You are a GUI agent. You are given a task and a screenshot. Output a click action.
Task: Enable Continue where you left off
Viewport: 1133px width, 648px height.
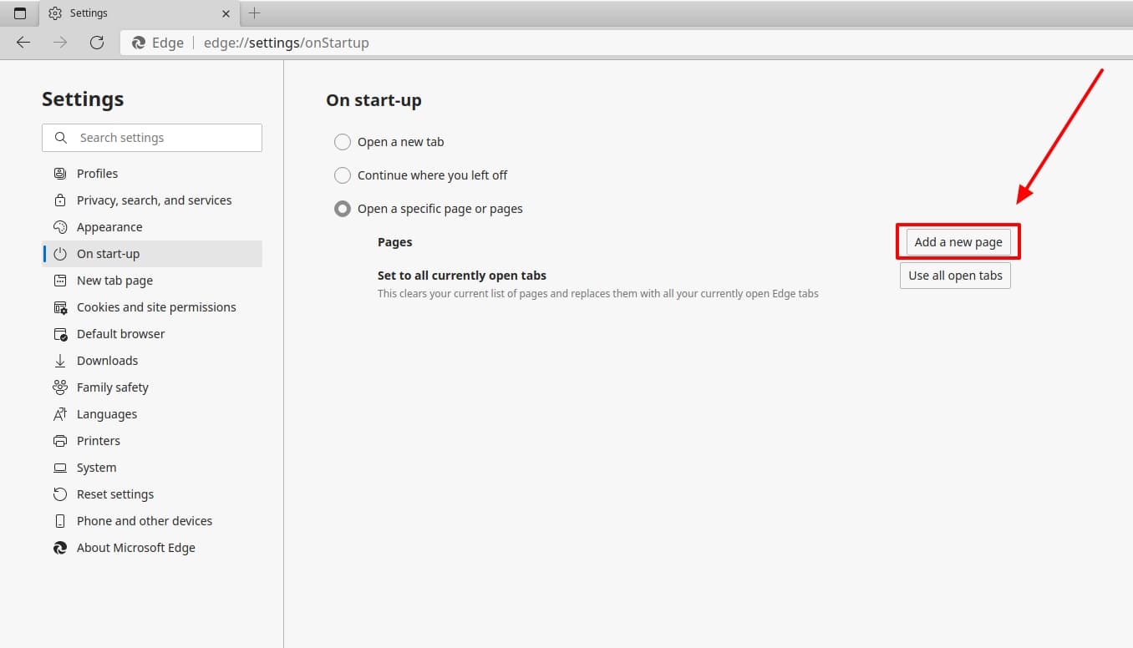(343, 175)
